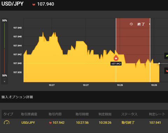168x133 pixels.
Task: Click the 107.942 entry price label
Action: (x=116, y=64)
